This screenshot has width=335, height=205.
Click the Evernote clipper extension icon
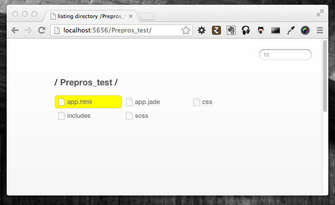pyautogui.click(x=231, y=31)
